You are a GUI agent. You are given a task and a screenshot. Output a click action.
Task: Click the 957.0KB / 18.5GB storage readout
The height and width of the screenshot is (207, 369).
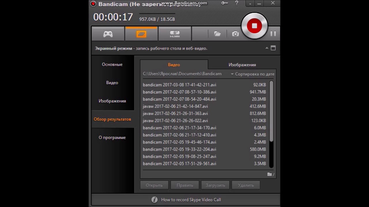pos(157,19)
